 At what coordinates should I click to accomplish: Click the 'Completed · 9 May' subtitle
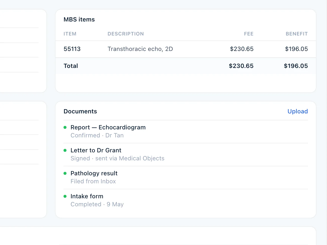97,204
